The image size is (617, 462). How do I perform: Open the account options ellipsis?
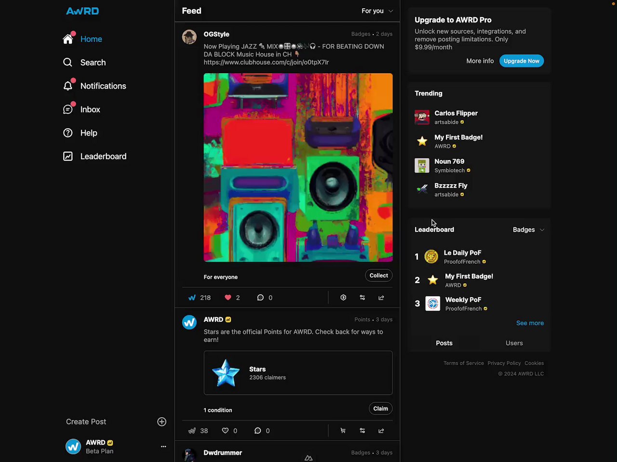(x=163, y=447)
